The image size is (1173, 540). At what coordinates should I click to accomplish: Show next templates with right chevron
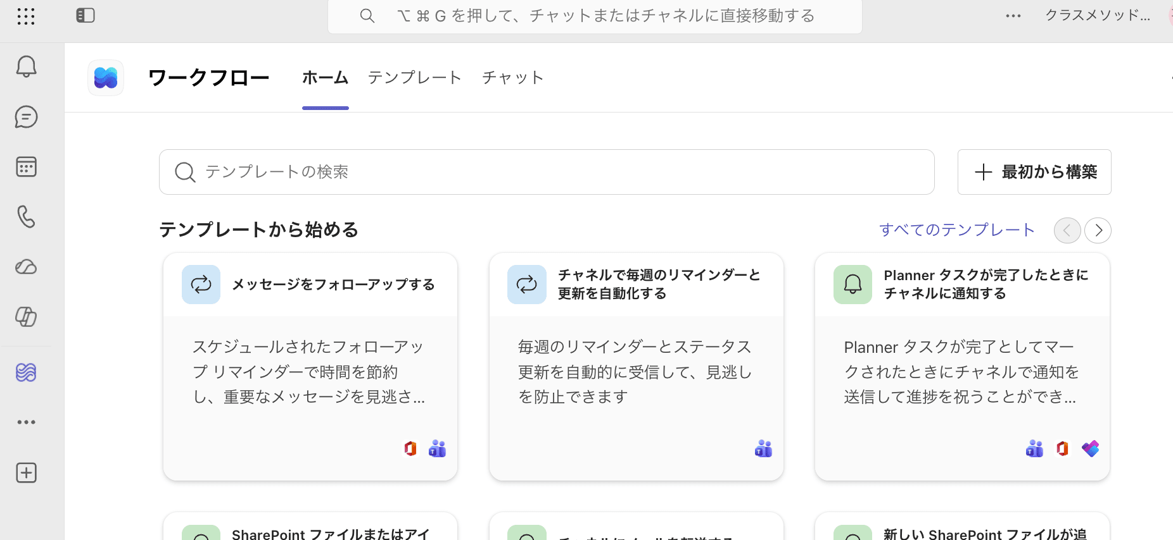(x=1098, y=230)
